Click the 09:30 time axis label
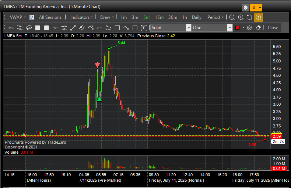This screenshot has height=188, width=291. pyautogui.click(x=154, y=175)
